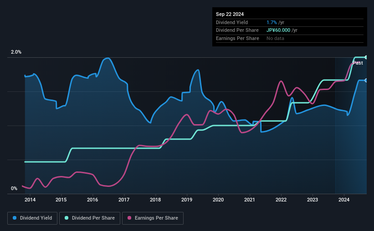Click the Sep 22 2024 tooltip date
Screen dimensions: 374x231
point(230,14)
